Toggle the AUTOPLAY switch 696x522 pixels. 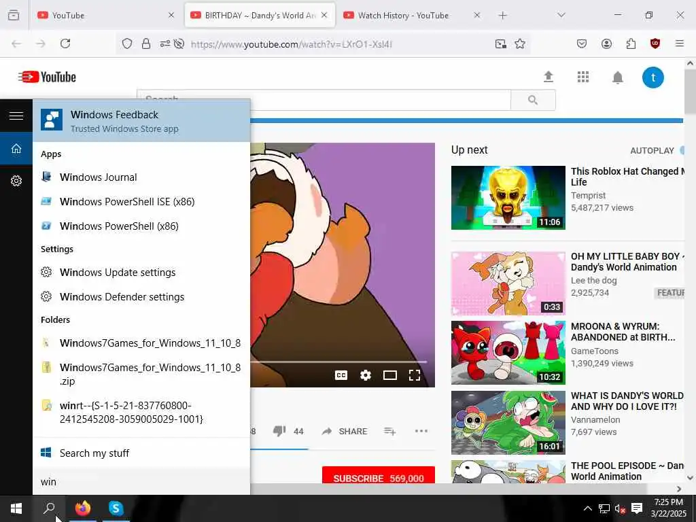(682, 150)
